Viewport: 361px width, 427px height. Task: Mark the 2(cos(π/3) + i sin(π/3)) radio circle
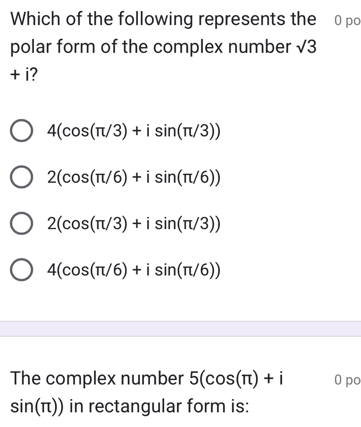click(22, 224)
